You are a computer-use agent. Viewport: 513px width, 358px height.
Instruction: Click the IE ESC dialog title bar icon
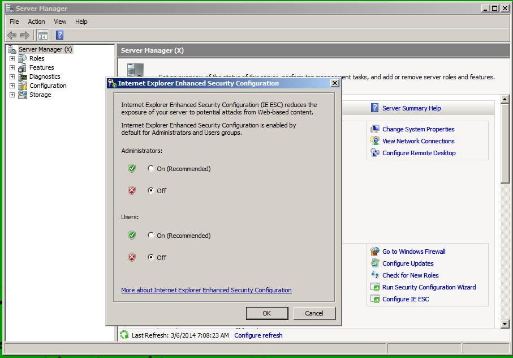click(112, 83)
